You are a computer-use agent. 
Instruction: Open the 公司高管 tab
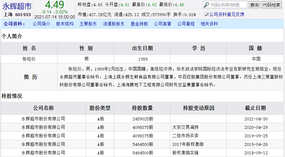[x=163, y=24]
